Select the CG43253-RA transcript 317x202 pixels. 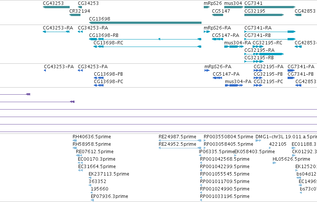56,32
